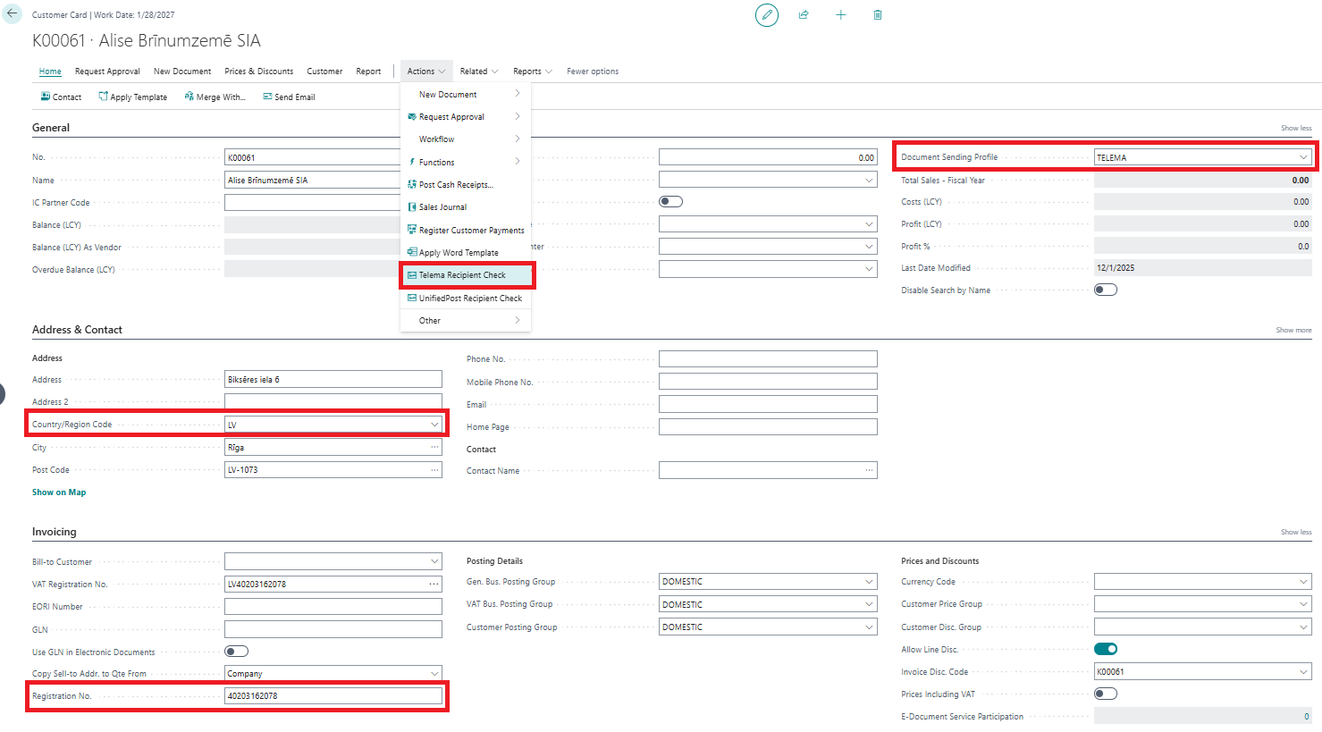Expand Document Sending Profile dropdown
The height and width of the screenshot is (732, 1322).
(1303, 157)
